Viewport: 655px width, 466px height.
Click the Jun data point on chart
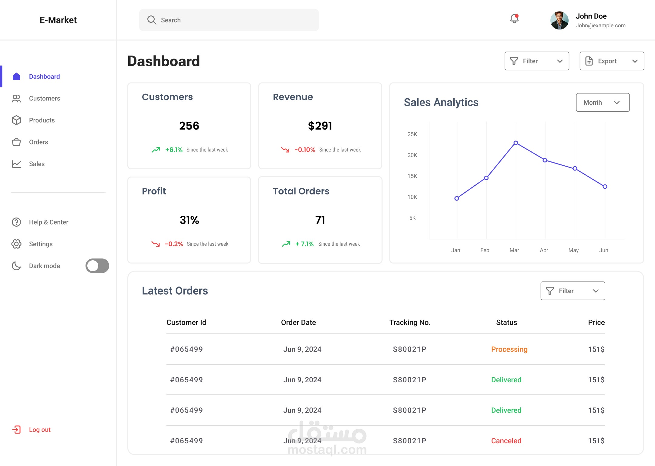(x=605, y=187)
